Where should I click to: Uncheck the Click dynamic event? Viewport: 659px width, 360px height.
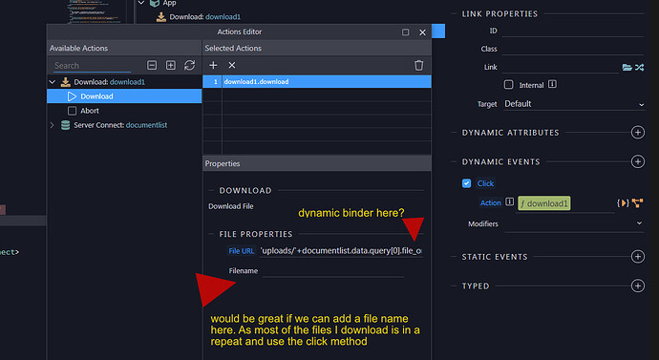(x=466, y=183)
